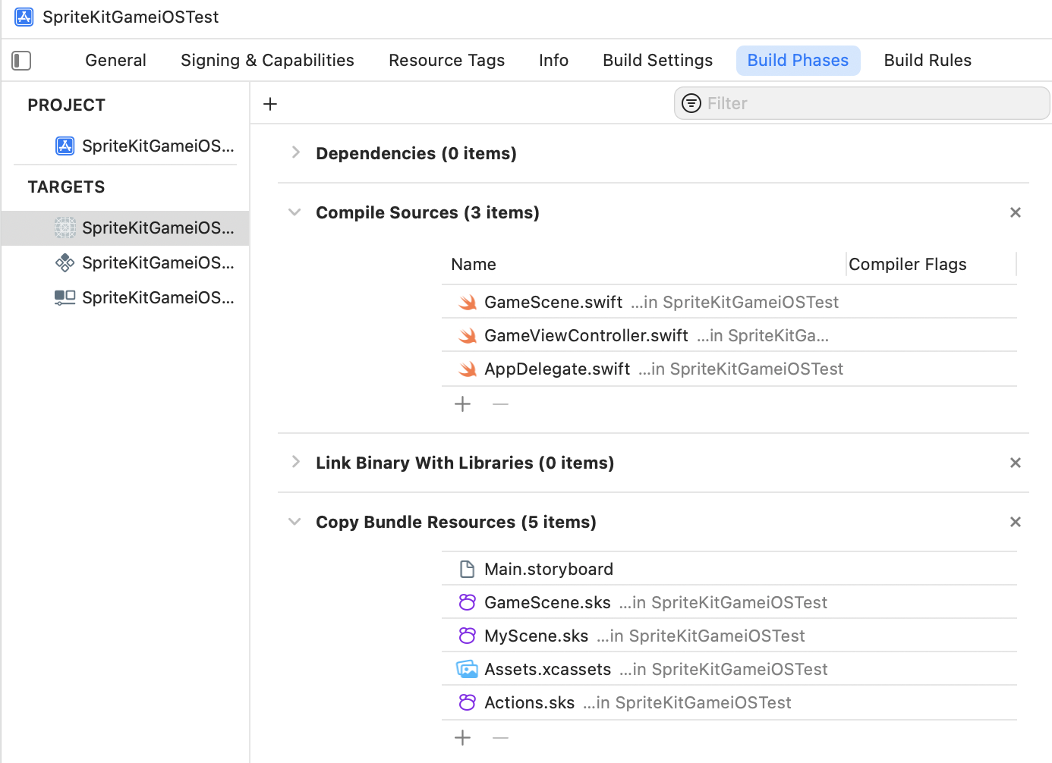Image resolution: width=1052 pixels, height=763 pixels.
Task: Delete the Copy Bundle Resources phase
Action: click(x=1016, y=522)
